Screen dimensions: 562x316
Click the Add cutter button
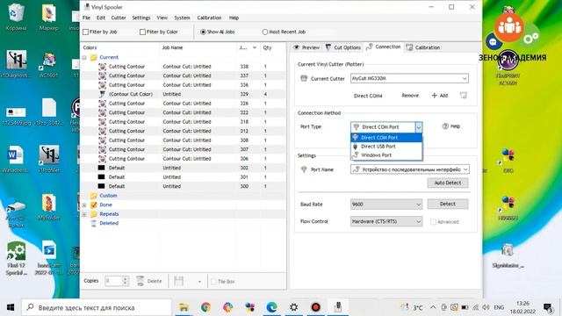click(x=440, y=96)
